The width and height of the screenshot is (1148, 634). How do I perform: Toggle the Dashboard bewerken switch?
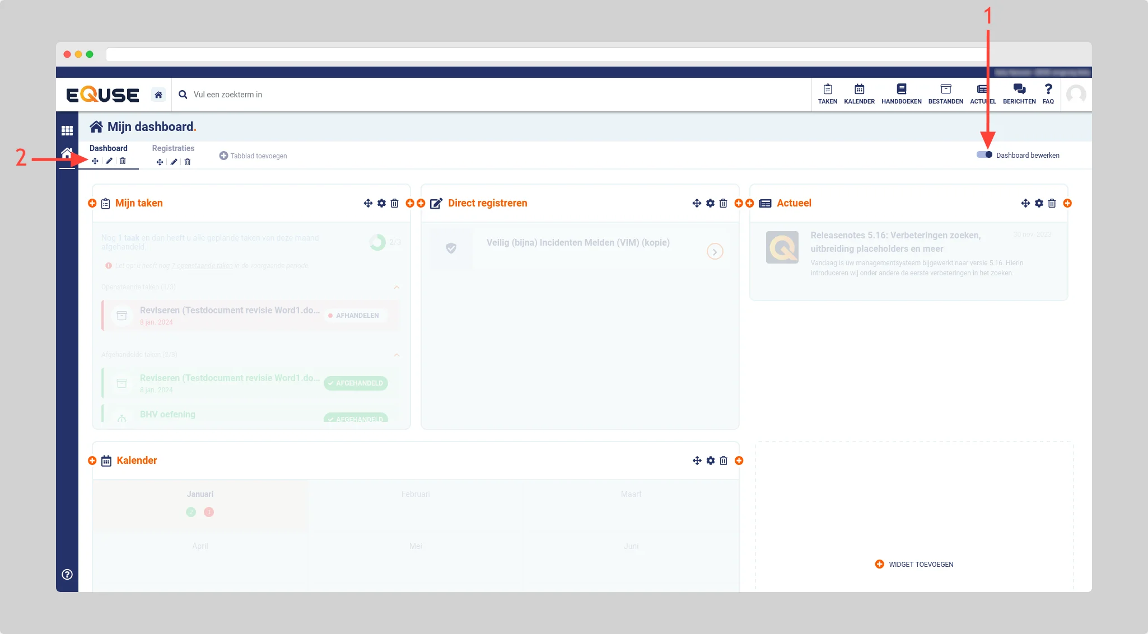point(984,155)
